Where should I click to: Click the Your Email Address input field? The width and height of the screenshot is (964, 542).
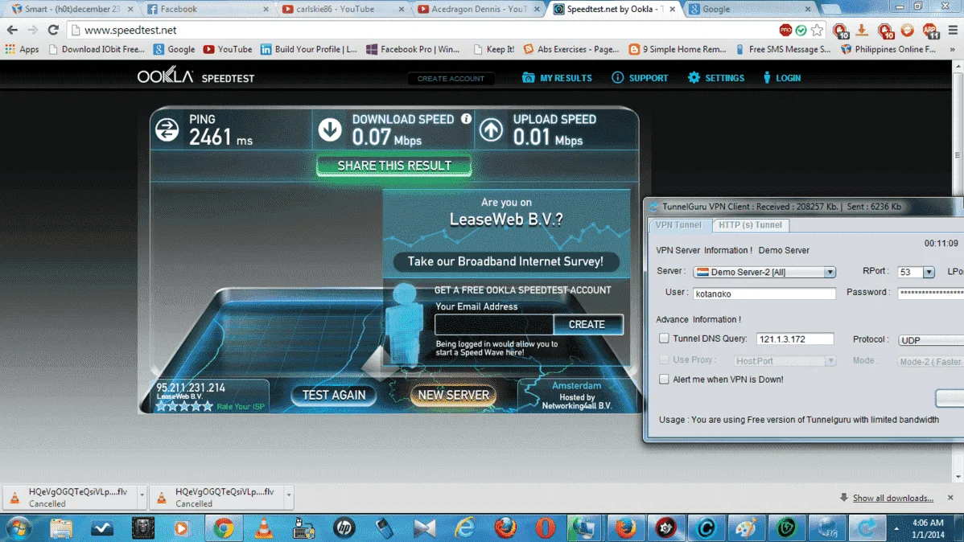(494, 324)
